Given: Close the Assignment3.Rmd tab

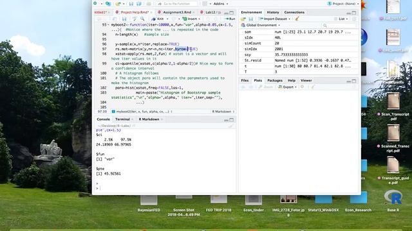Looking at the screenshot, I should point(194,12).
